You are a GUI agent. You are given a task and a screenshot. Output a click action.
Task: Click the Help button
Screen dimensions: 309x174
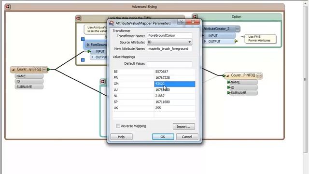point(121,137)
